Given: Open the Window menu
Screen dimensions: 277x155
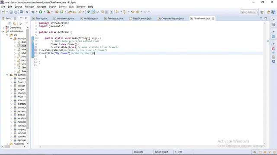Looking at the screenshot, I should point(81,7).
